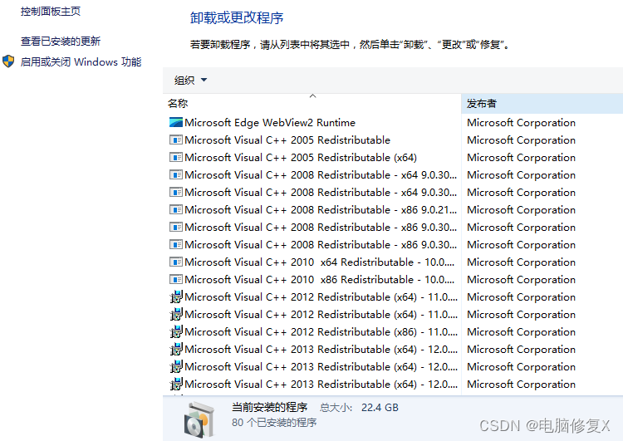Click publisher cell of Edge WebView2 Runtime row

click(521, 122)
